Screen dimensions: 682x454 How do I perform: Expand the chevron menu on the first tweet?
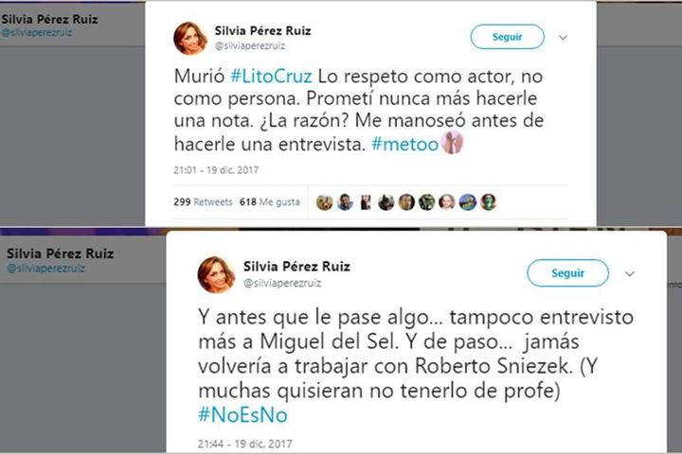pos(563,38)
